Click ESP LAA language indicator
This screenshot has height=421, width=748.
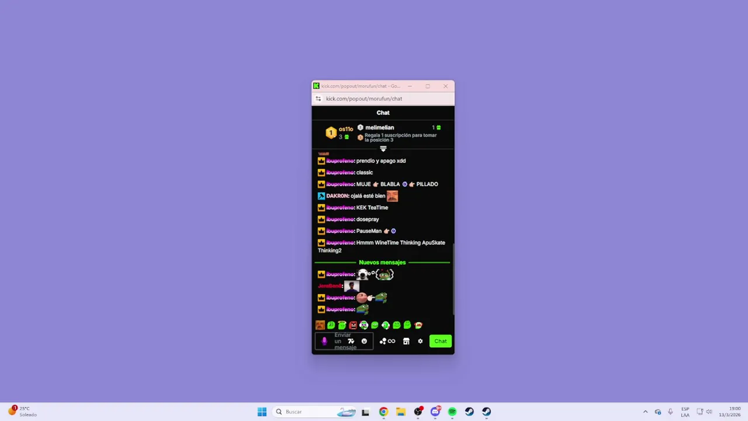click(685, 412)
